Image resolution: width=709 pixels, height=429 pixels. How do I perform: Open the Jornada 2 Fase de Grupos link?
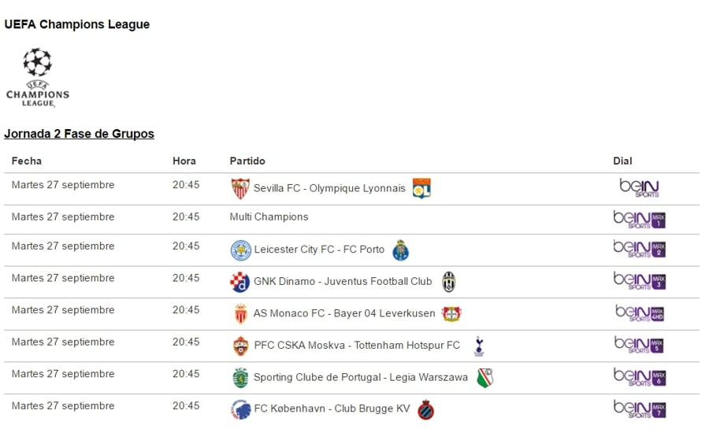coord(79,134)
